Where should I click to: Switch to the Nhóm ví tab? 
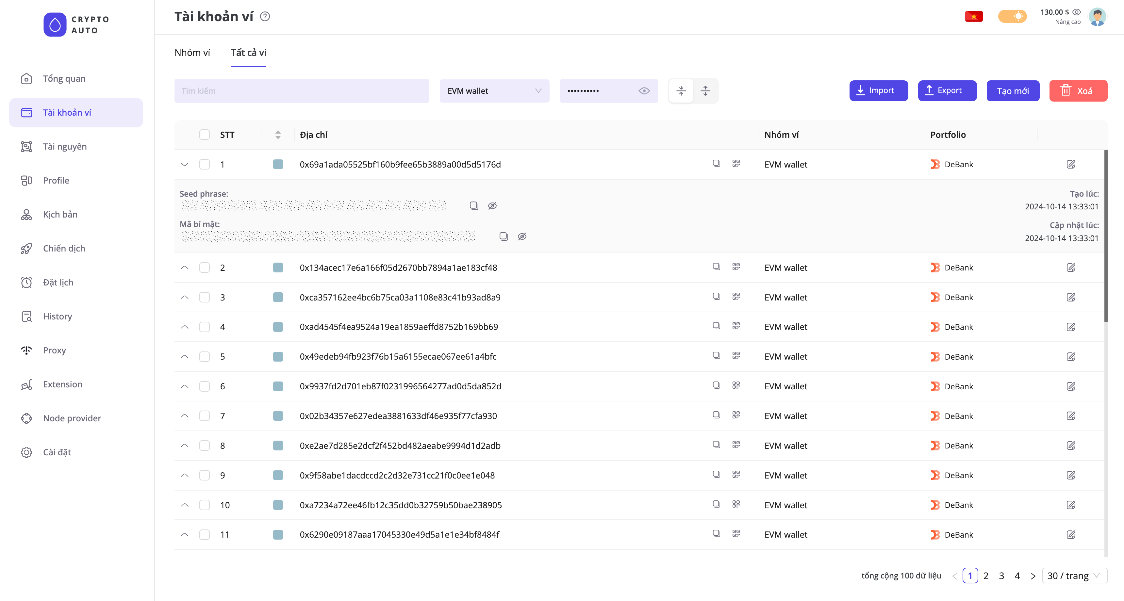(x=192, y=53)
